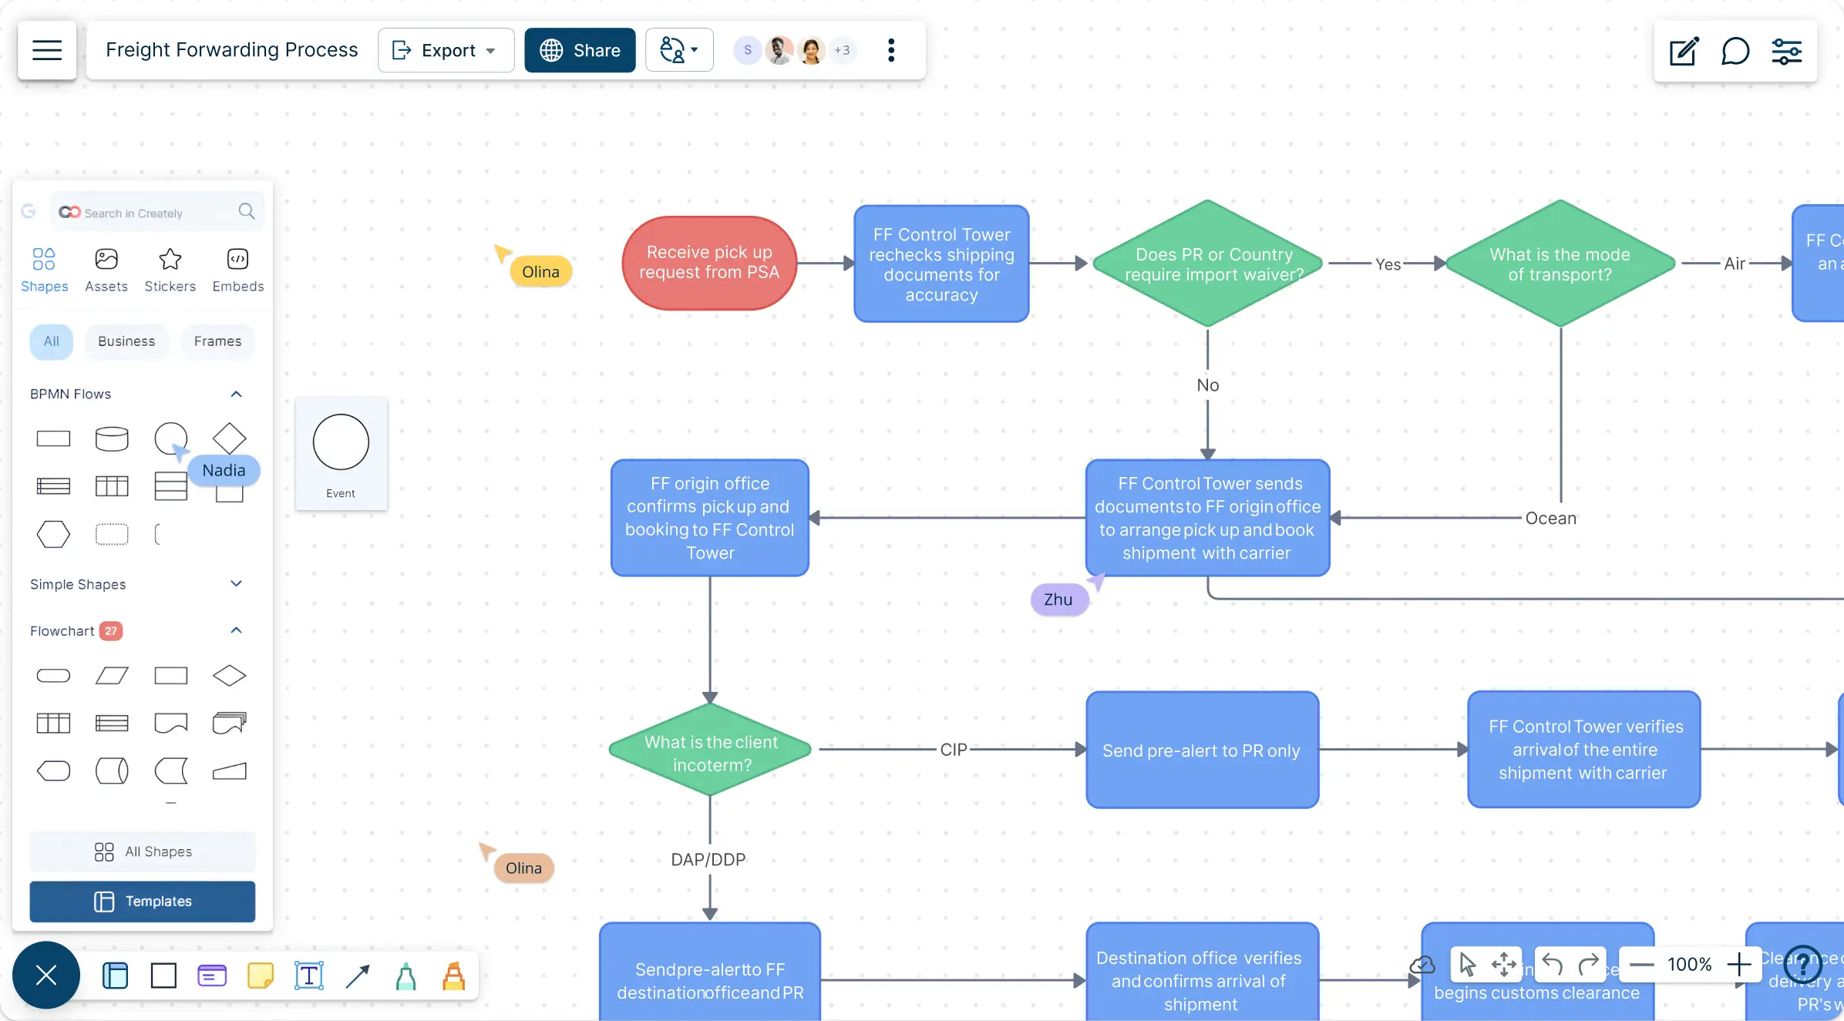Click the settings/filter icon top right
This screenshot has height=1021, width=1844.
[1786, 50]
